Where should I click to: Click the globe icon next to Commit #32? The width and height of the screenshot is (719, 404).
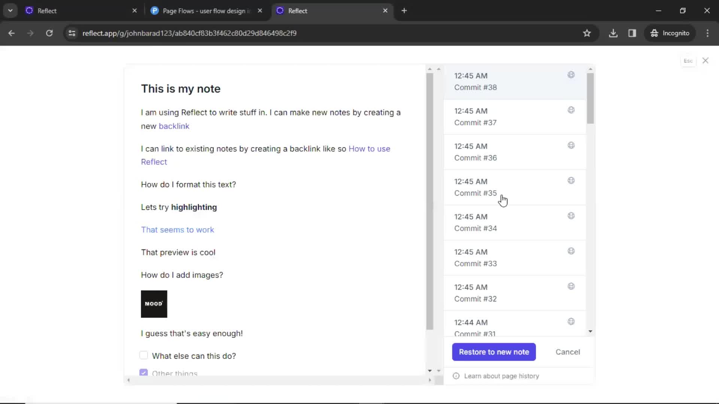click(571, 286)
